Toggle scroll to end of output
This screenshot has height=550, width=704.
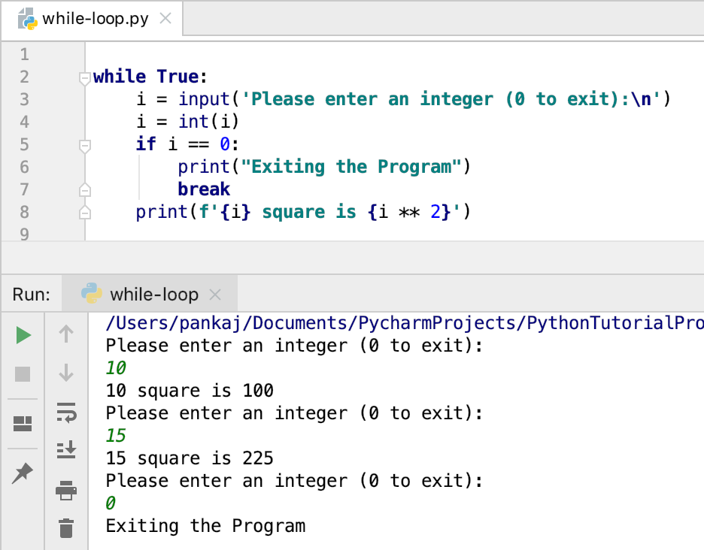tap(66, 449)
